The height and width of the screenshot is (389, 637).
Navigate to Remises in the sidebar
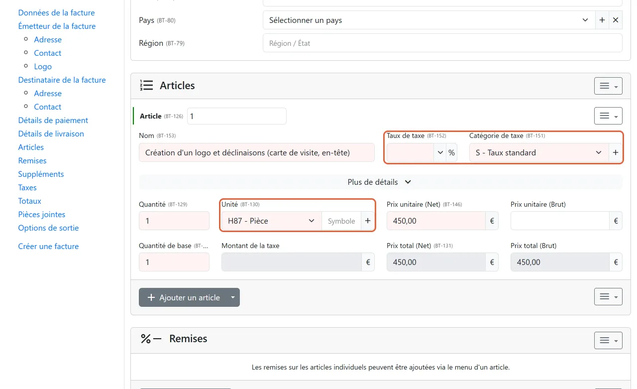point(32,160)
